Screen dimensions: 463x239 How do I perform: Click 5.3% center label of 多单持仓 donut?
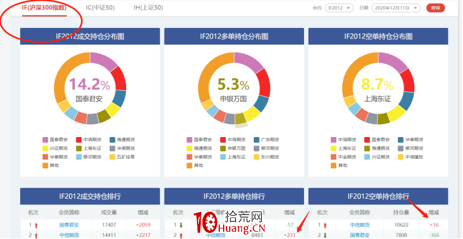(234, 84)
